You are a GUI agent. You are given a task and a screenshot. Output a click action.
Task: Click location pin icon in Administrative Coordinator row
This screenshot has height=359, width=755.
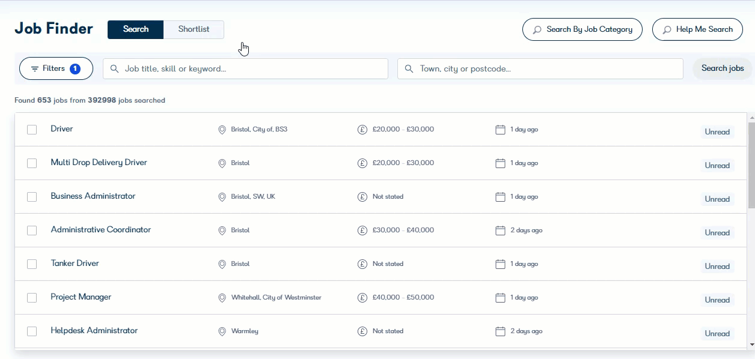click(222, 231)
